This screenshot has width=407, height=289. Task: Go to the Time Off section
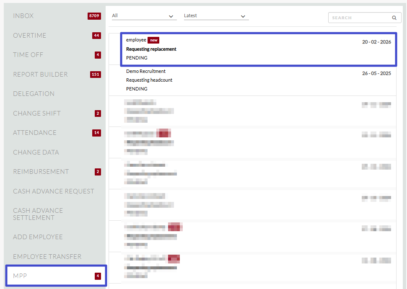pos(28,55)
